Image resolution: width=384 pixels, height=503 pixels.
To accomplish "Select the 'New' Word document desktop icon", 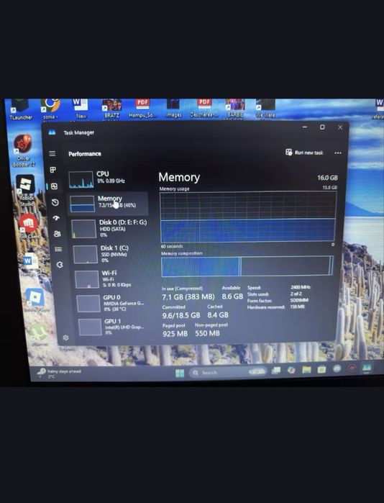I will pyautogui.click(x=81, y=109).
